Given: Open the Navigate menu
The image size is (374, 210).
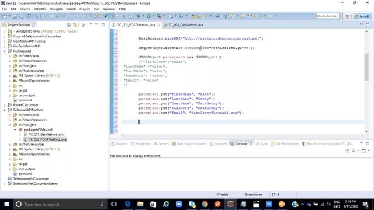Looking at the screenshot, I should click(x=56, y=9).
